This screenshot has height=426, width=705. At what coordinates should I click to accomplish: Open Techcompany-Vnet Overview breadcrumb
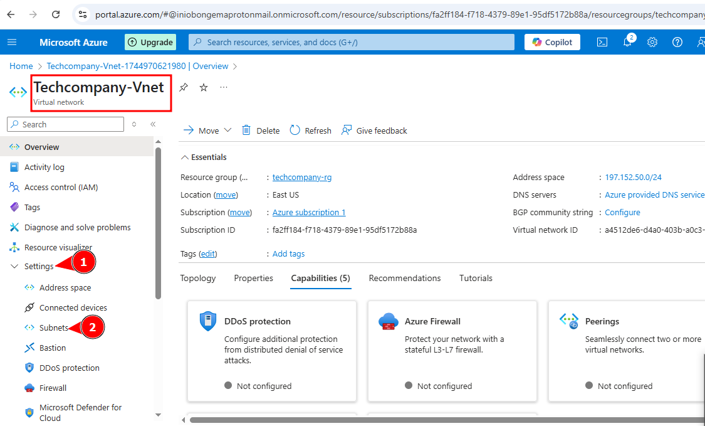(x=138, y=66)
